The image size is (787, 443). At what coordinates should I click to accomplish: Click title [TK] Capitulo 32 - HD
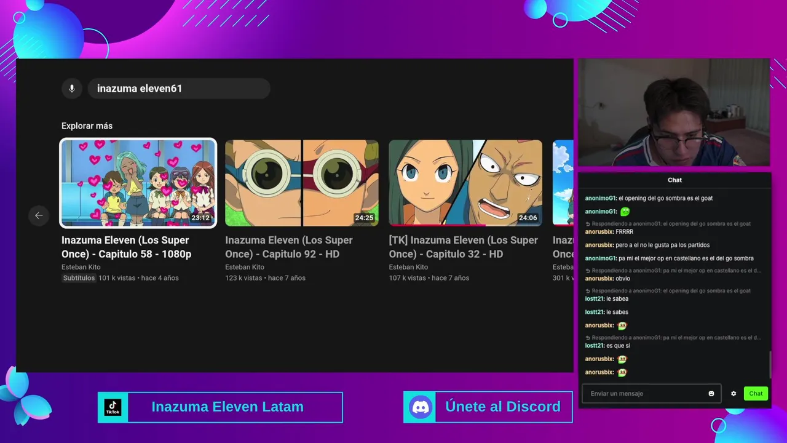pos(464,247)
